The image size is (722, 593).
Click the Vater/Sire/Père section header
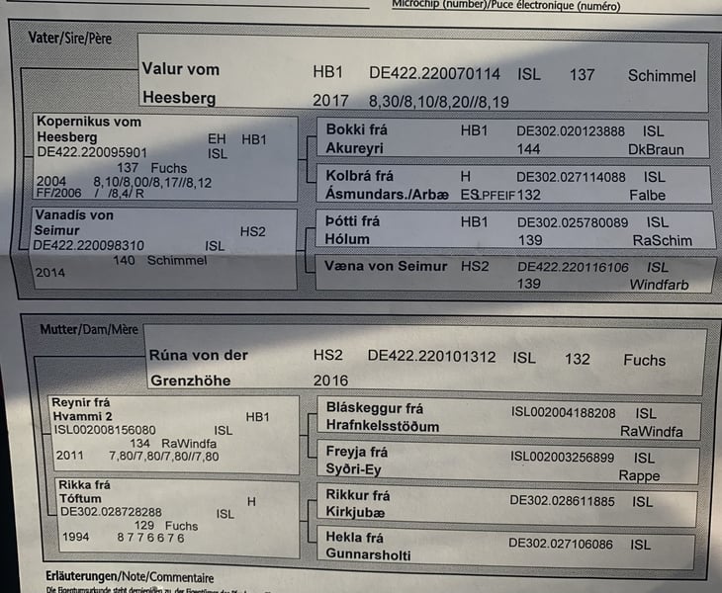[x=72, y=39]
